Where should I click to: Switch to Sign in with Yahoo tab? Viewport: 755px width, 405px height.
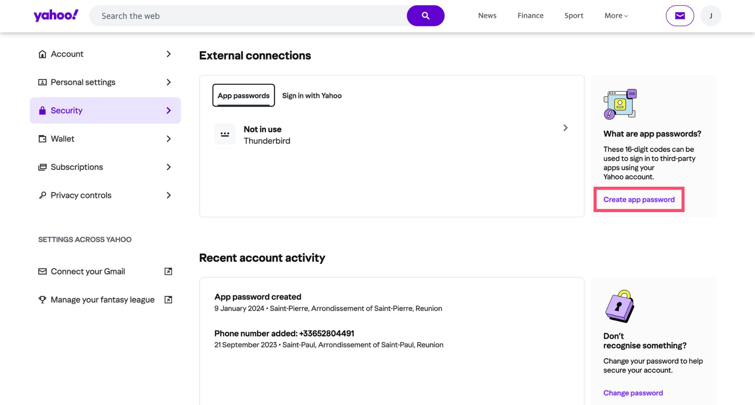tap(312, 96)
